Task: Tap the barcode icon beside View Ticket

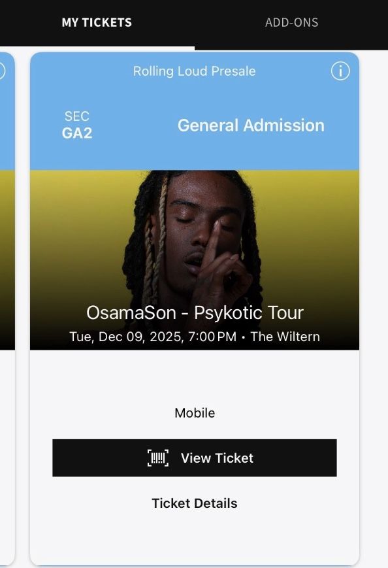Action: pos(158,458)
